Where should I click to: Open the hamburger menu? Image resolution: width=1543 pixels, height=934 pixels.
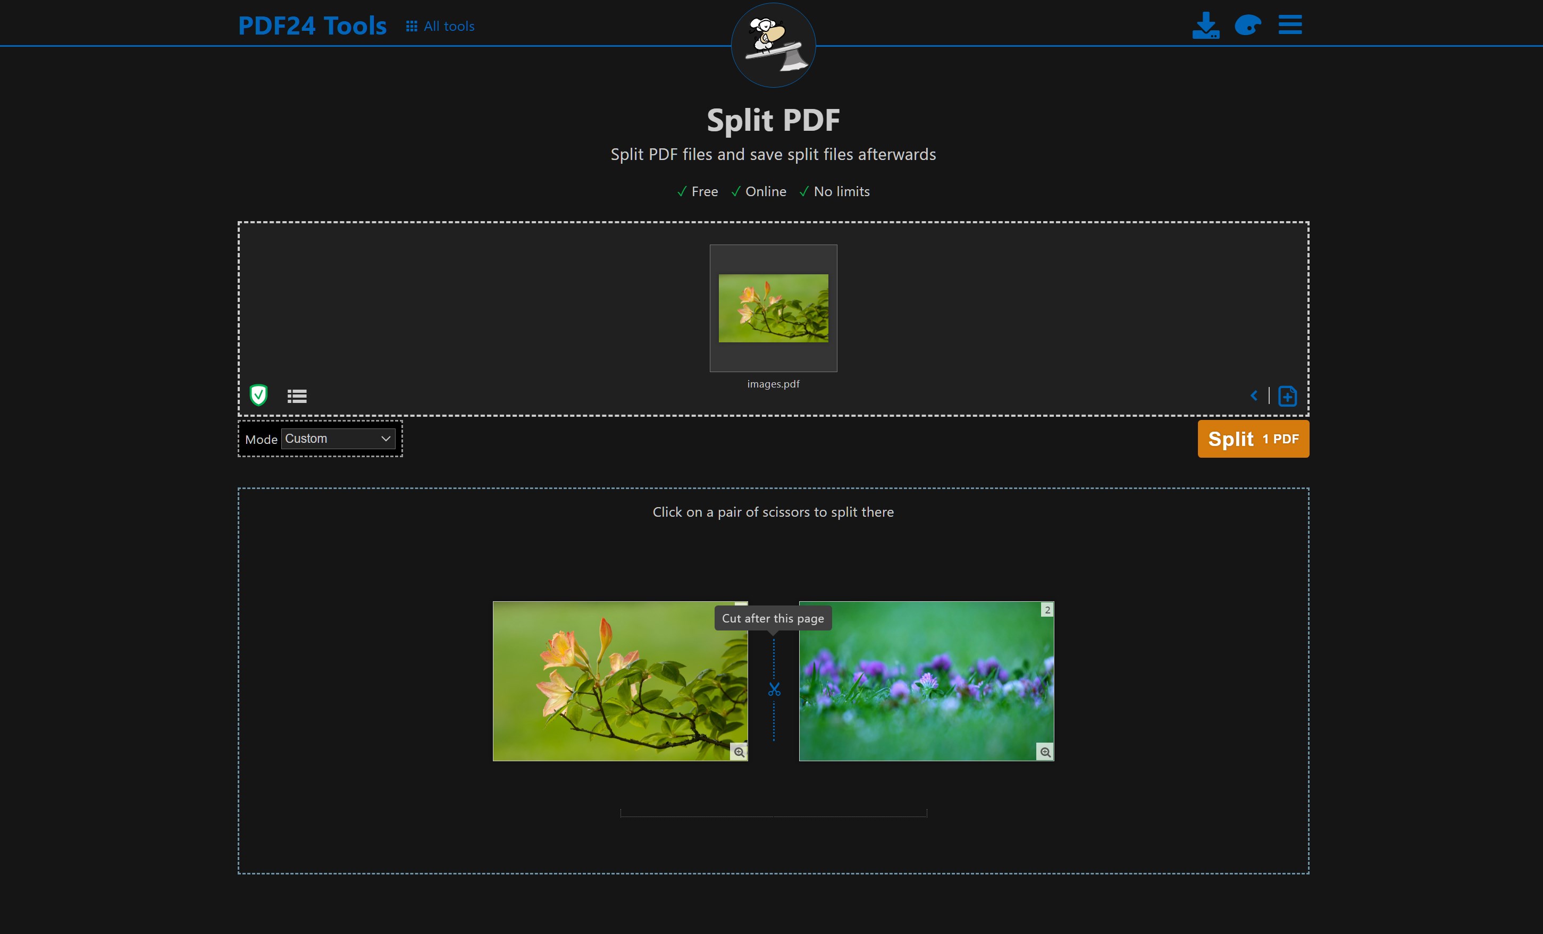pyautogui.click(x=1290, y=25)
